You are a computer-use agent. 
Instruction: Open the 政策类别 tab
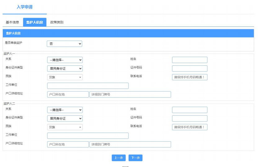click(x=57, y=22)
